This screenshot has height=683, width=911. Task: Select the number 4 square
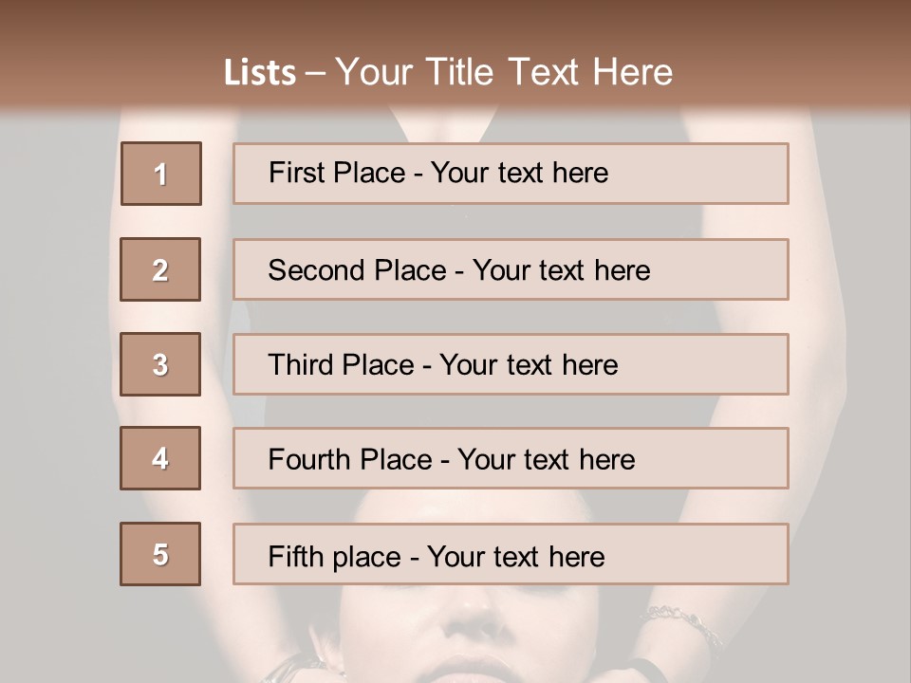click(161, 458)
